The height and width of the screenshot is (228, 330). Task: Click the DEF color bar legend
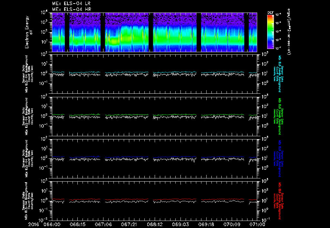coord(270,32)
